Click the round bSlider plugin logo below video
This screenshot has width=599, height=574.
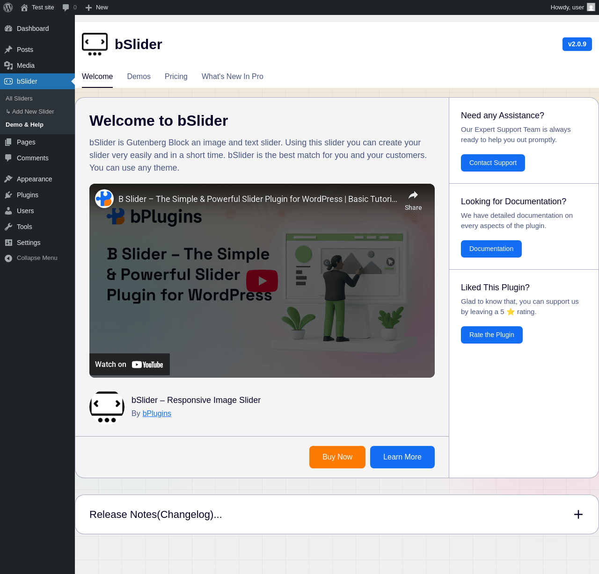click(x=107, y=407)
